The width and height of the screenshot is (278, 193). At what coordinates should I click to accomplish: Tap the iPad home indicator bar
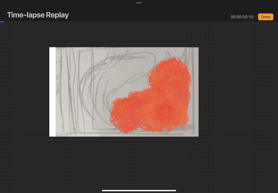pos(139,190)
